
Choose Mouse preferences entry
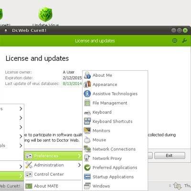[x=115, y=140]
